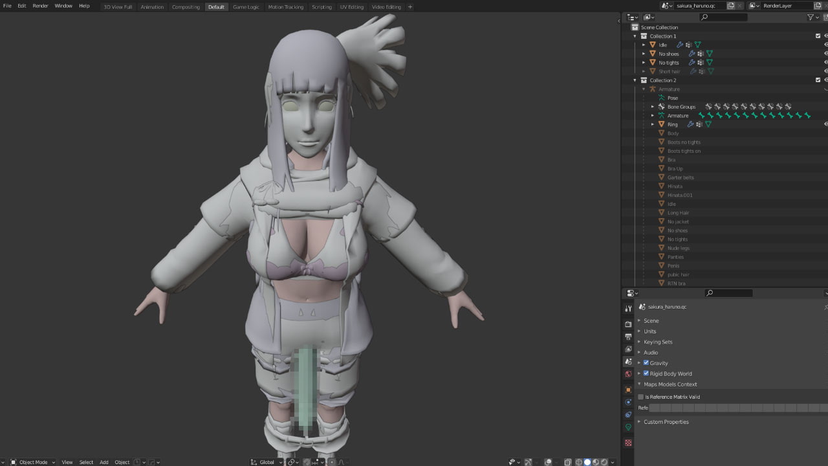Open the Object Constraints properties tab icon
This screenshot has height=466, width=828.
click(x=628, y=414)
